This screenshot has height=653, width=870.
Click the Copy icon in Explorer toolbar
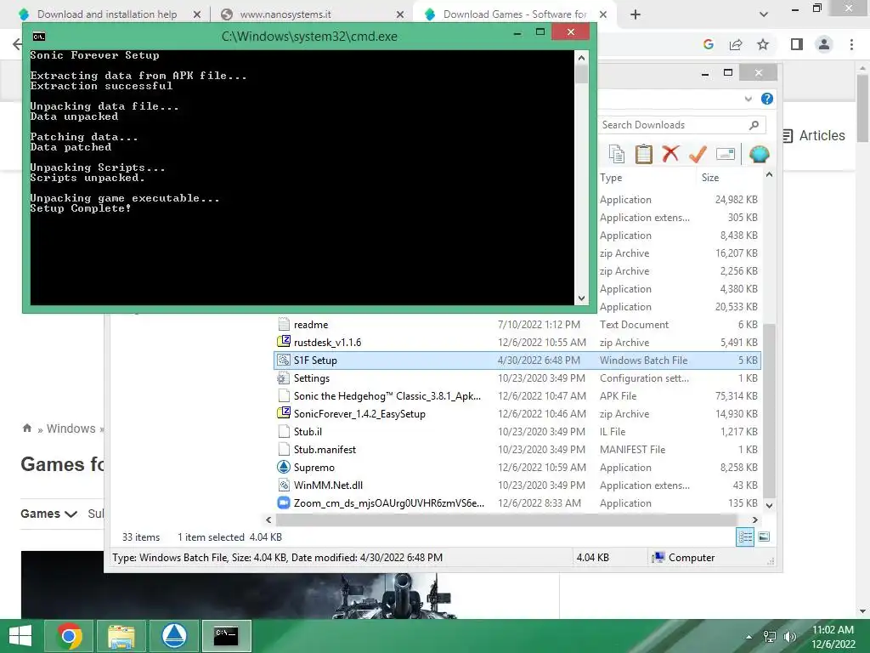pos(617,154)
